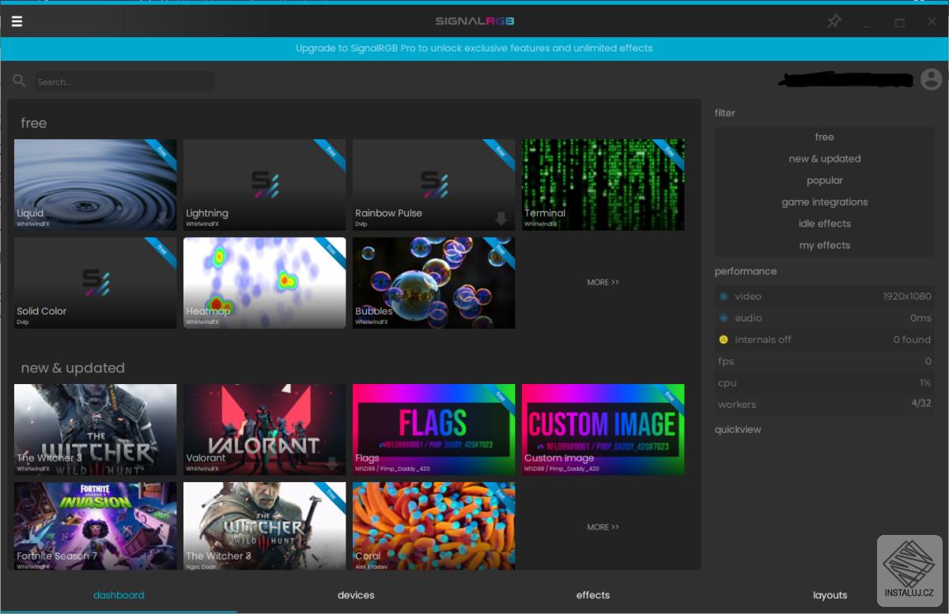Click download arrow on Rainbow Pulse effect
The image size is (949, 614).
[x=501, y=219]
